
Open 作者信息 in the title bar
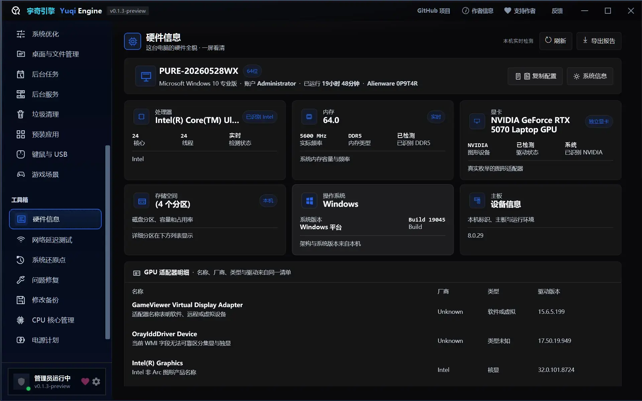pos(477,11)
